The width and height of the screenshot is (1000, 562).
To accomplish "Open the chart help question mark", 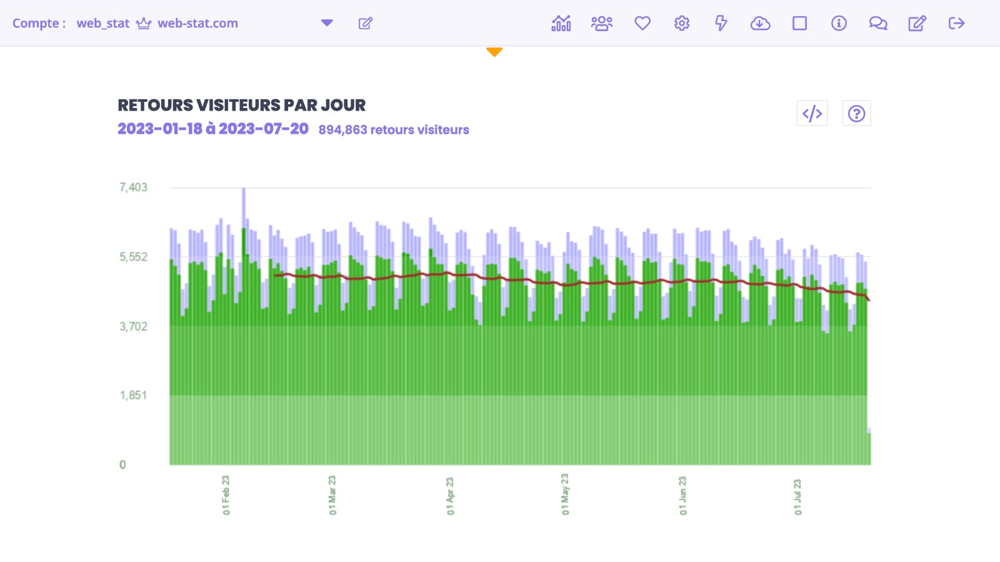I will [856, 113].
